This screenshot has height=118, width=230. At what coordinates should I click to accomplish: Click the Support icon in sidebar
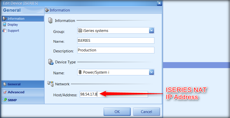(4, 31)
